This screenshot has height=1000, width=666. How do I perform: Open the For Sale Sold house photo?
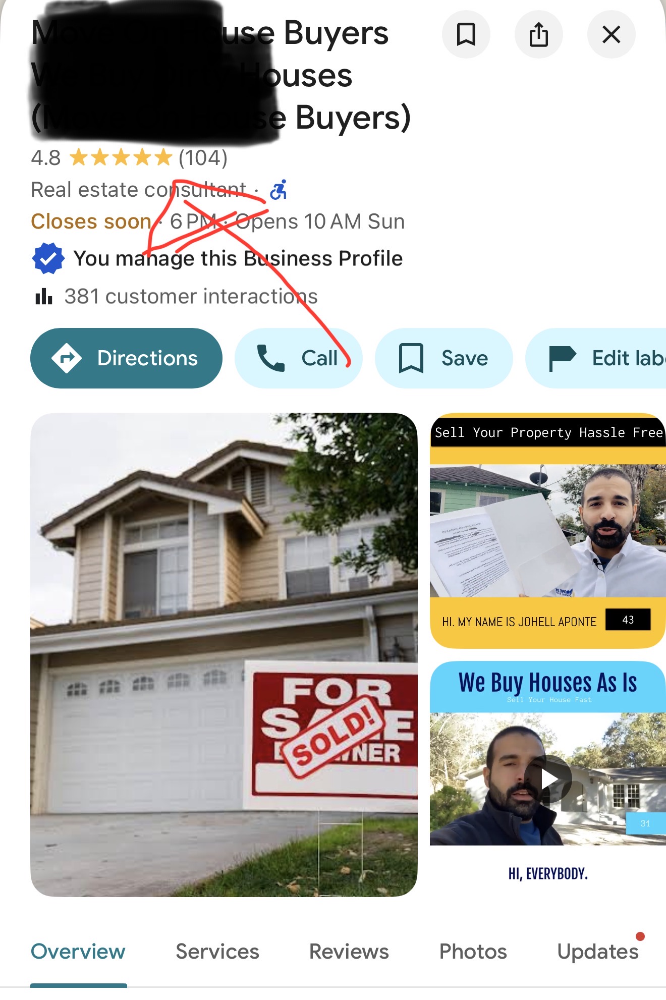pyautogui.click(x=224, y=654)
